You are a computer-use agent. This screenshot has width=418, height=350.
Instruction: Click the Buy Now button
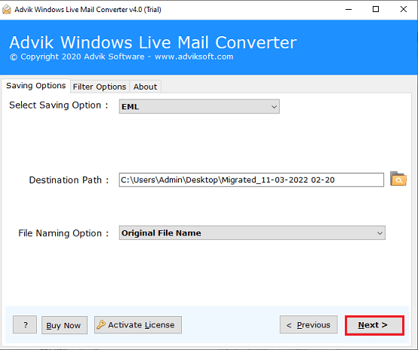tap(64, 325)
